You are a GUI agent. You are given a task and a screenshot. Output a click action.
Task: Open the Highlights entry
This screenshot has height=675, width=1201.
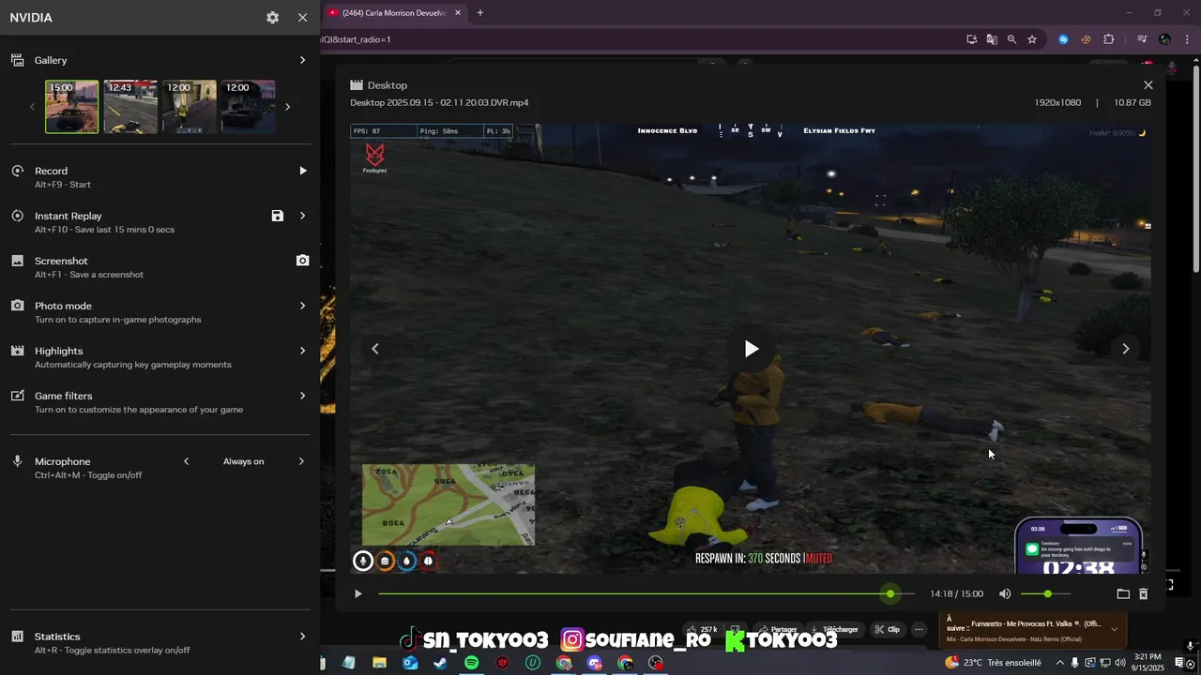coord(150,357)
